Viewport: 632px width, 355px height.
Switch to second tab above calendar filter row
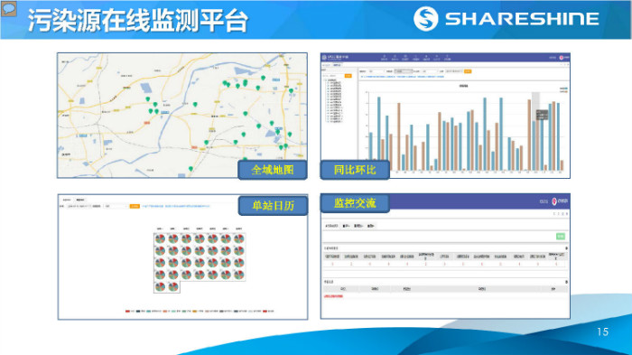pyautogui.click(x=79, y=200)
